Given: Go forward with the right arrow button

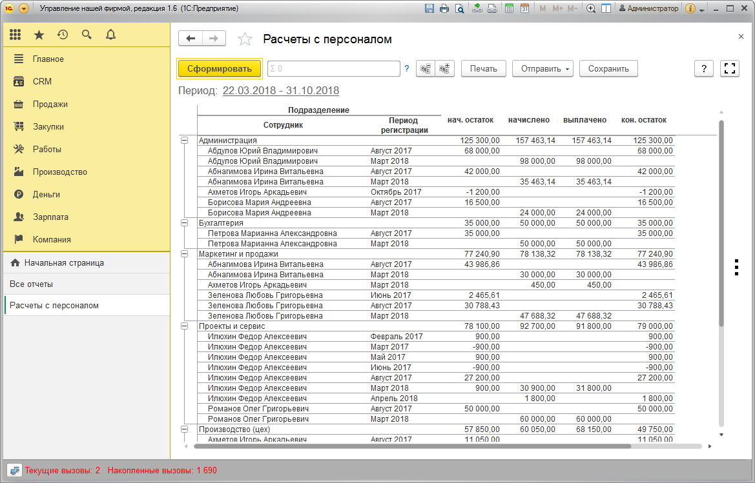Looking at the screenshot, I should coord(214,39).
